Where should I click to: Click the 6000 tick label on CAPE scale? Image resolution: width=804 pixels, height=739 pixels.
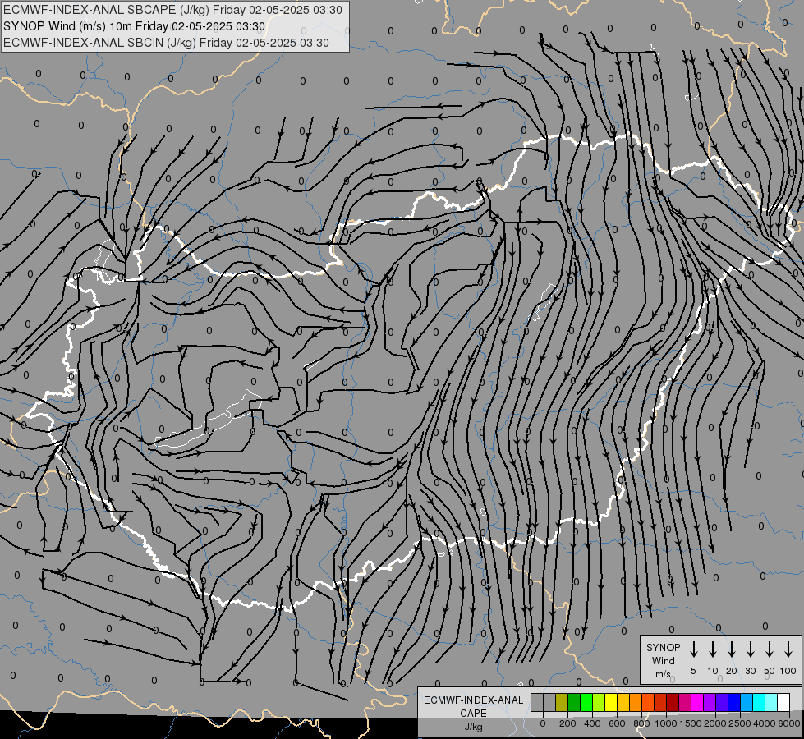pos(789,723)
